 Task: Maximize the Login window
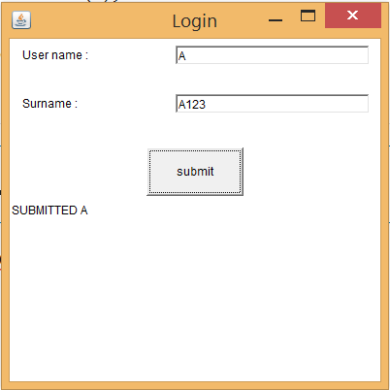[308, 16]
